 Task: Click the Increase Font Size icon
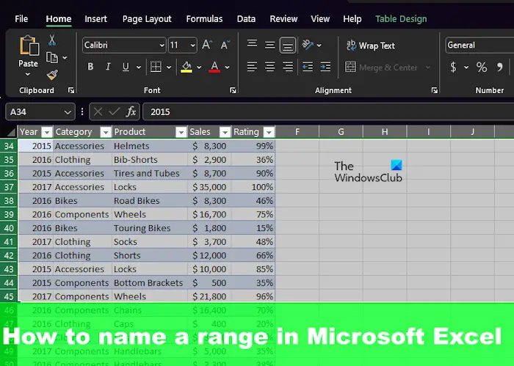pos(206,45)
